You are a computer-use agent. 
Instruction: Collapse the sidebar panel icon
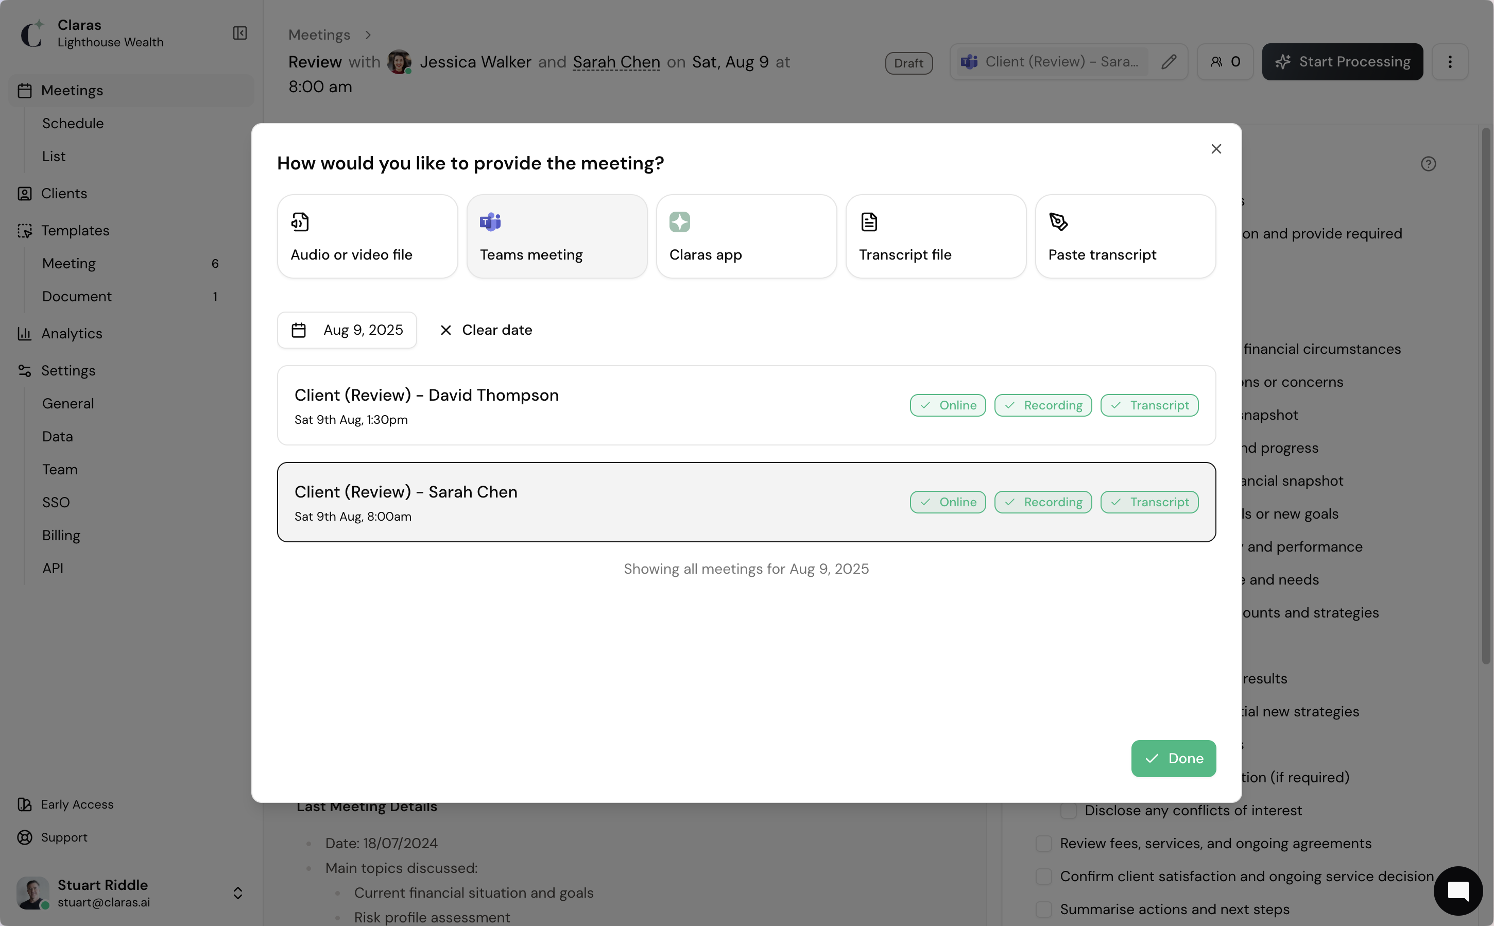click(x=239, y=33)
